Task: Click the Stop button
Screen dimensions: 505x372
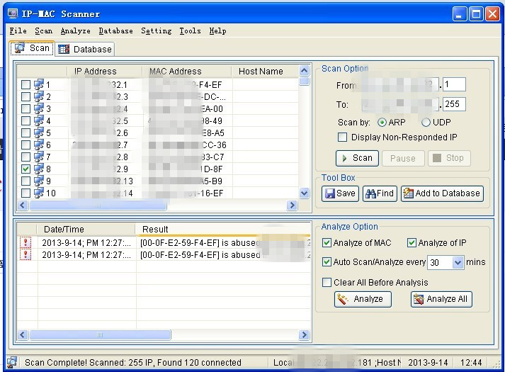Action: 449,158
